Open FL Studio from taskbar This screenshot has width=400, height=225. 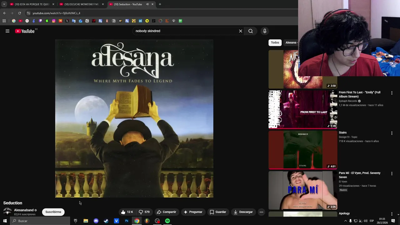147,221
